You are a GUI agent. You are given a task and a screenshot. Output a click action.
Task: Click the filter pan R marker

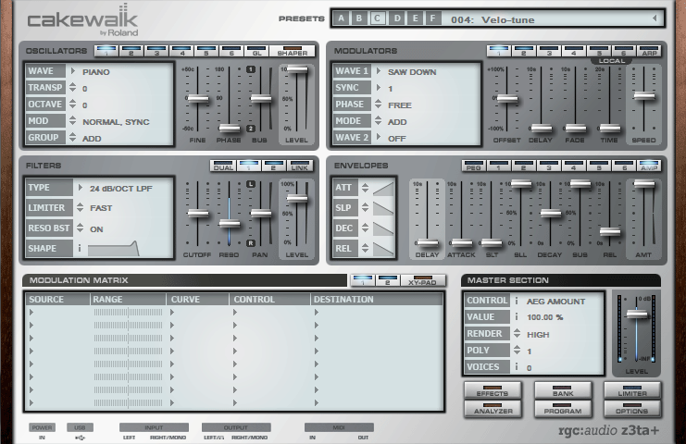point(251,243)
